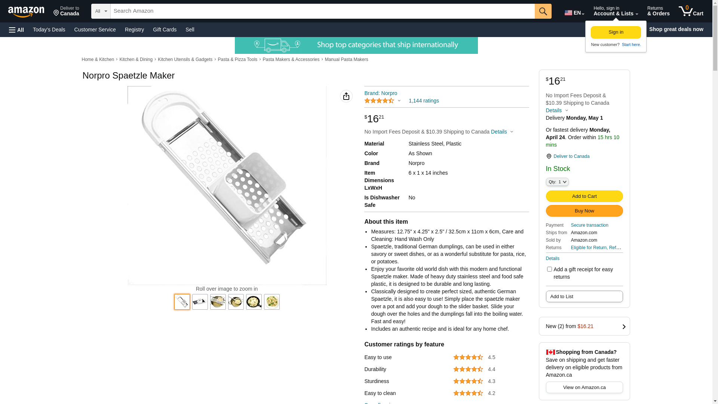This screenshot has width=718, height=404.
Task: Click the Deliver to Canada location icon
Action: [549, 156]
